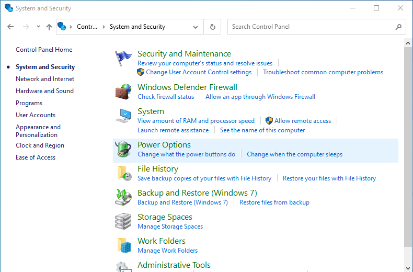Click the Contr... breadcrumb segment
The width and height of the screenshot is (413, 272).
tap(87, 27)
